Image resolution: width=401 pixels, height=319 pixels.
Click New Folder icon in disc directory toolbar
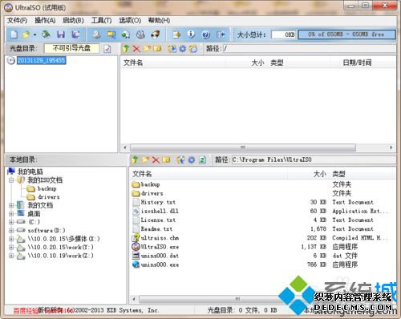pos(147,48)
